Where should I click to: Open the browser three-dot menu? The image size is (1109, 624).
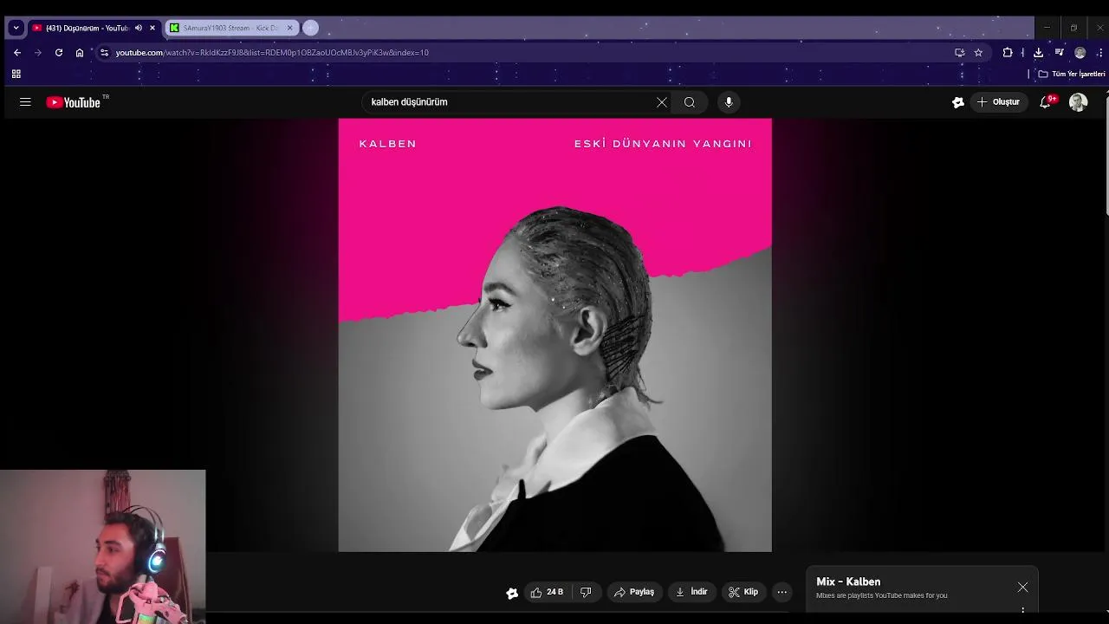1099,53
